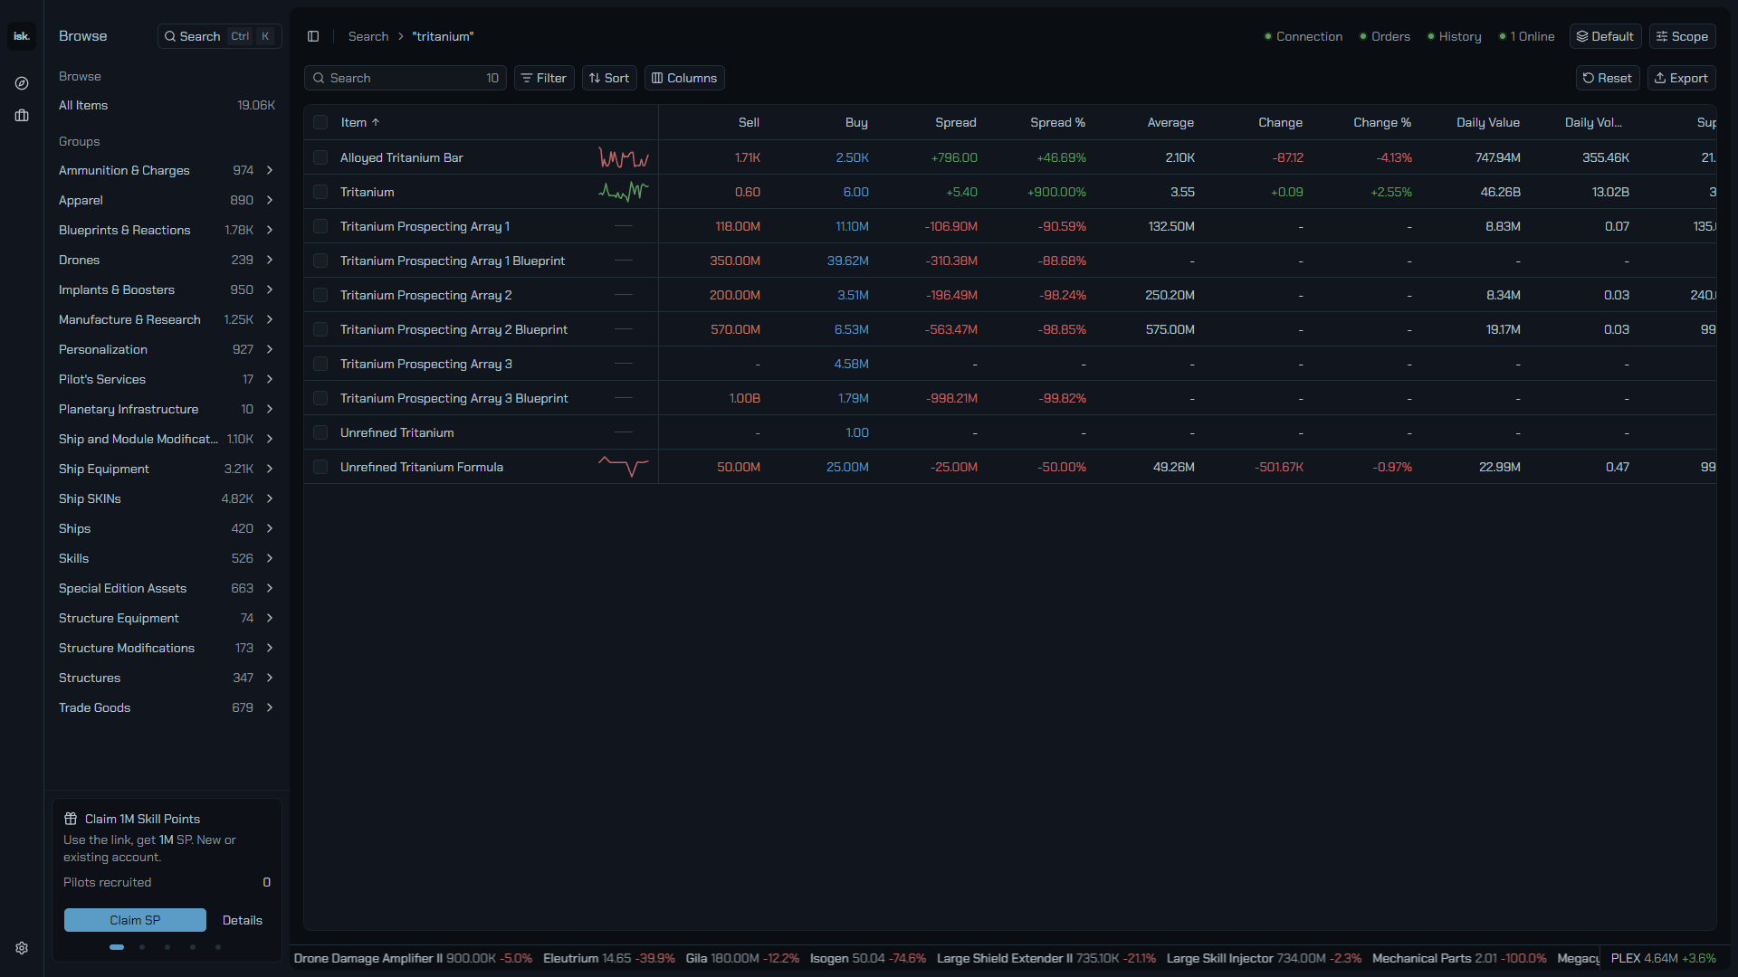The image size is (1738, 977).
Task: Click the flat sparkline for Unrefined Tritanium
Action: pyautogui.click(x=624, y=432)
